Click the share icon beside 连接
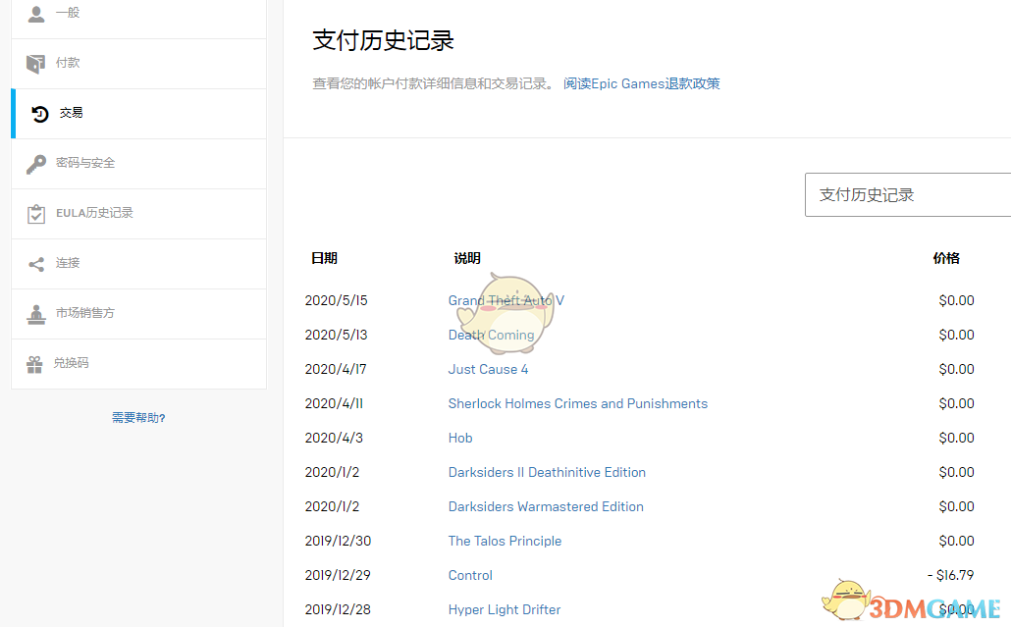Image resolution: width=1011 pixels, height=627 pixels. point(36,264)
